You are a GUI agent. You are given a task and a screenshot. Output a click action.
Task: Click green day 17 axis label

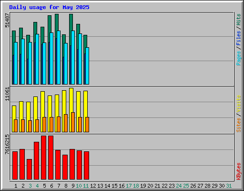click(129, 186)
